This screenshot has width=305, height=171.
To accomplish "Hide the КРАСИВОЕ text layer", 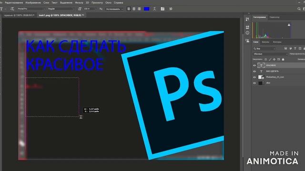I will click(x=254, y=66).
